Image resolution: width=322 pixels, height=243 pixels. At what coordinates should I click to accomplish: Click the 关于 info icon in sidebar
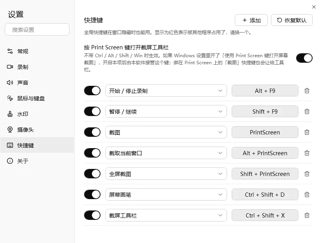(10, 161)
